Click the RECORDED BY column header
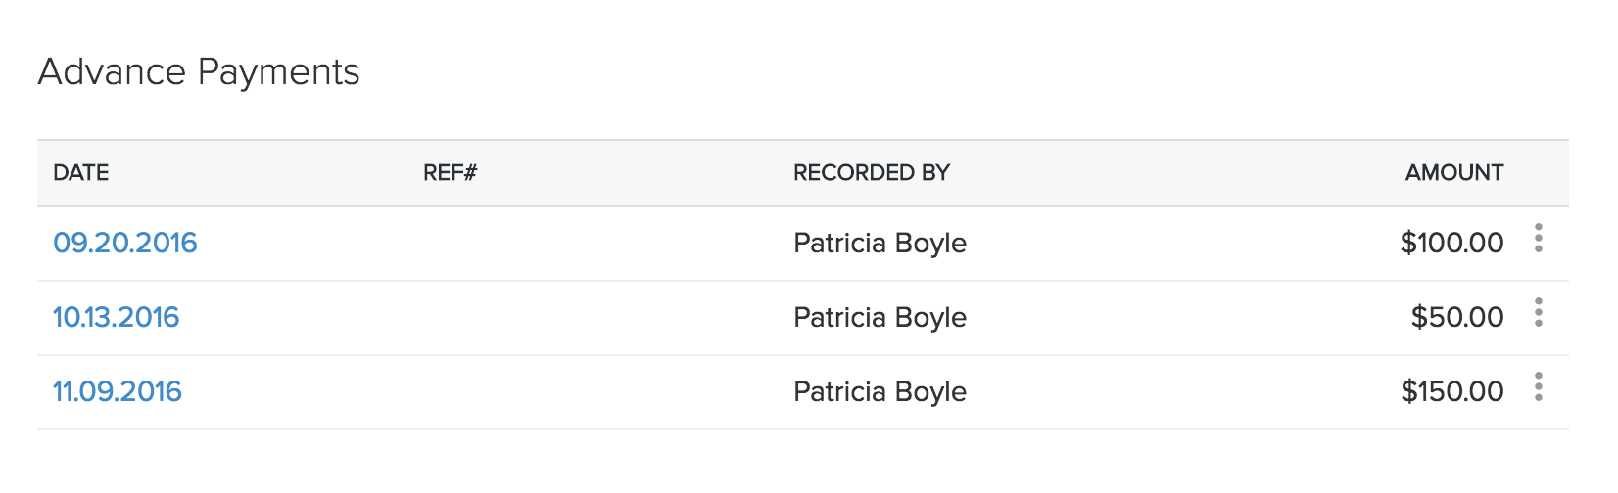Screen dimensions: 1618x493 (x=872, y=173)
